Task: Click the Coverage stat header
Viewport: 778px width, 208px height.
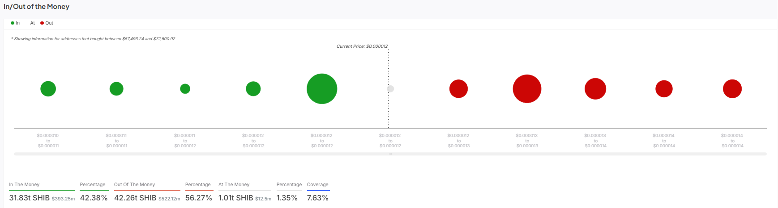Action: click(x=317, y=185)
